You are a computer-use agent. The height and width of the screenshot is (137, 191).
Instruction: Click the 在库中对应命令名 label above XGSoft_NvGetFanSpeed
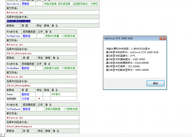(x=17, y=122)
